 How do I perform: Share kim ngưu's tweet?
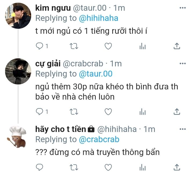tap(177, 46)
